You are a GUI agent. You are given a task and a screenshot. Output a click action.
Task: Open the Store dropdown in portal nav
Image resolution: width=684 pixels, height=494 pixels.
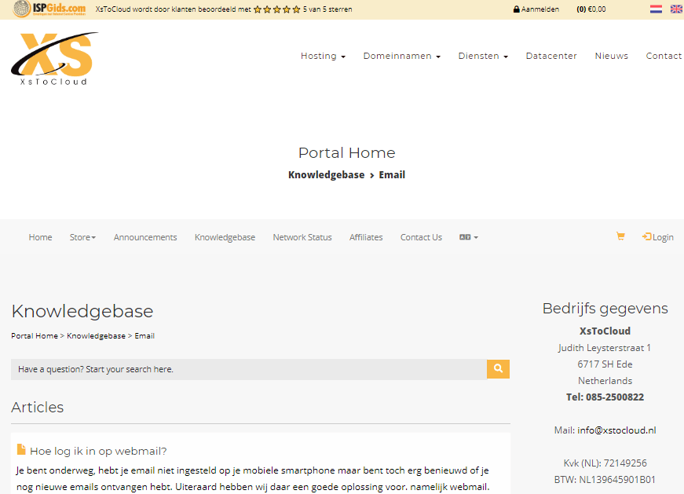(x=82, y=237)
